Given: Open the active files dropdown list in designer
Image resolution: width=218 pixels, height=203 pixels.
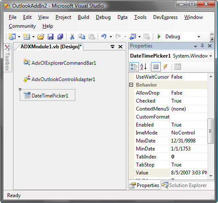Looking at the screenshot, I should coord(112,47).
